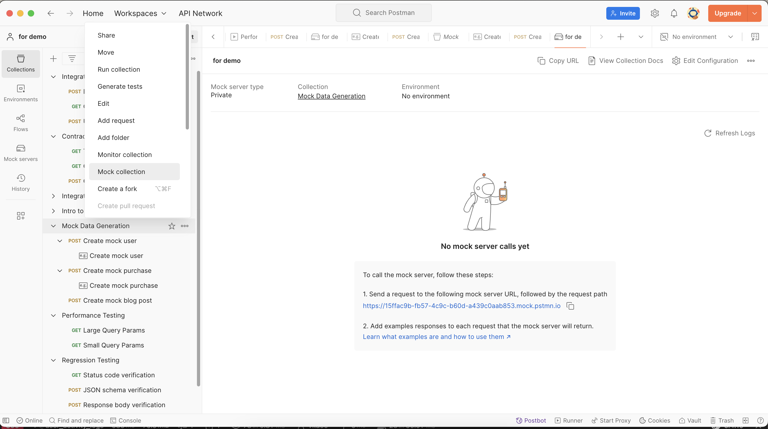
Task: Expand the Intro to collection
Action: click(53, 211)
